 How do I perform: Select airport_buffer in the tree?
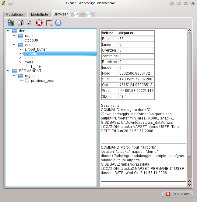pyautogui.click(x=36, y=49)
